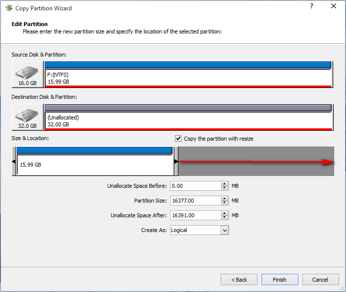Decrease Partition Size with down arrow

(x=225, y=203)
